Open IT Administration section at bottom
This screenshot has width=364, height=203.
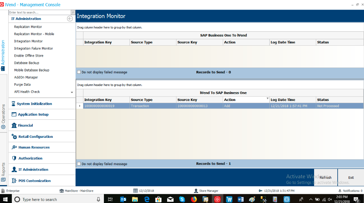[x=42, y=170]
